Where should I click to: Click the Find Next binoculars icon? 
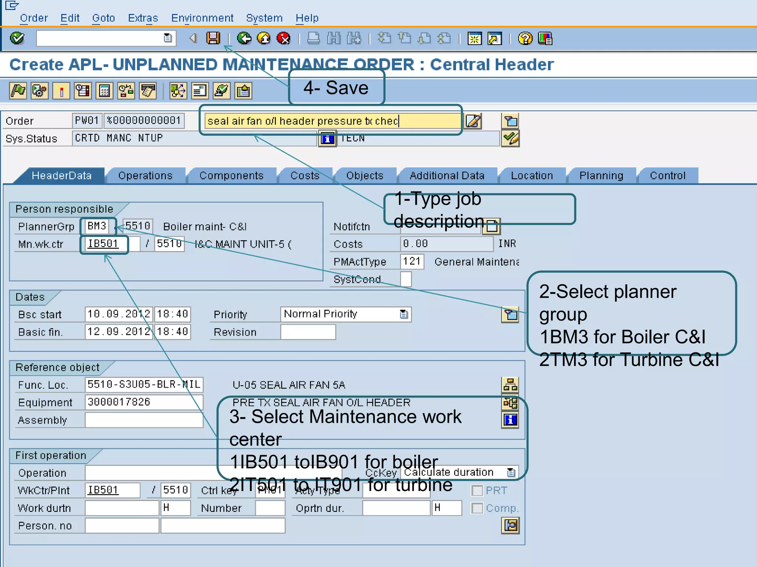(354, 38)
